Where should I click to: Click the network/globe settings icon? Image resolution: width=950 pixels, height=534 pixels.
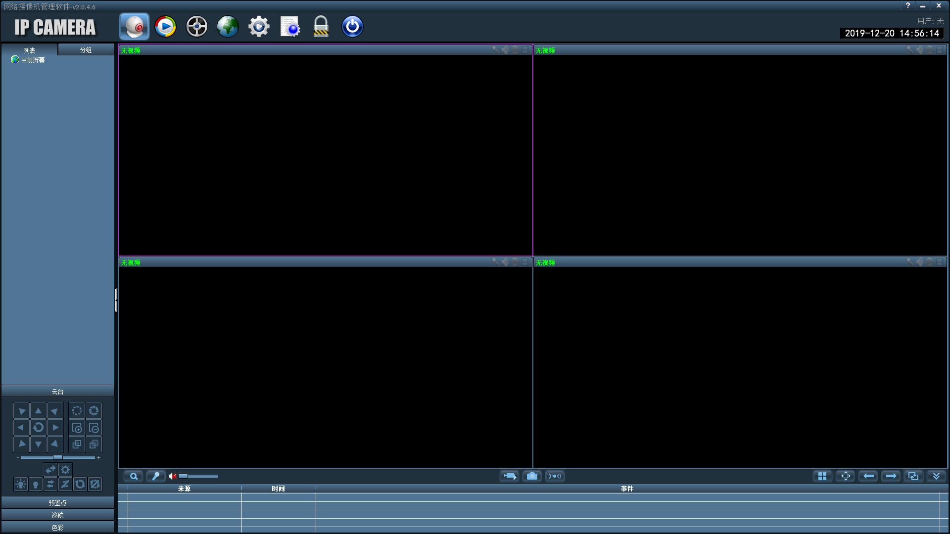click(229, 26)
